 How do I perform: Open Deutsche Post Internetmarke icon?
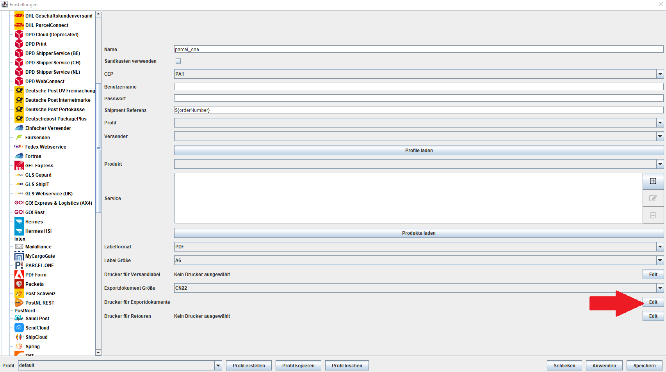click(x=19, y=100)
